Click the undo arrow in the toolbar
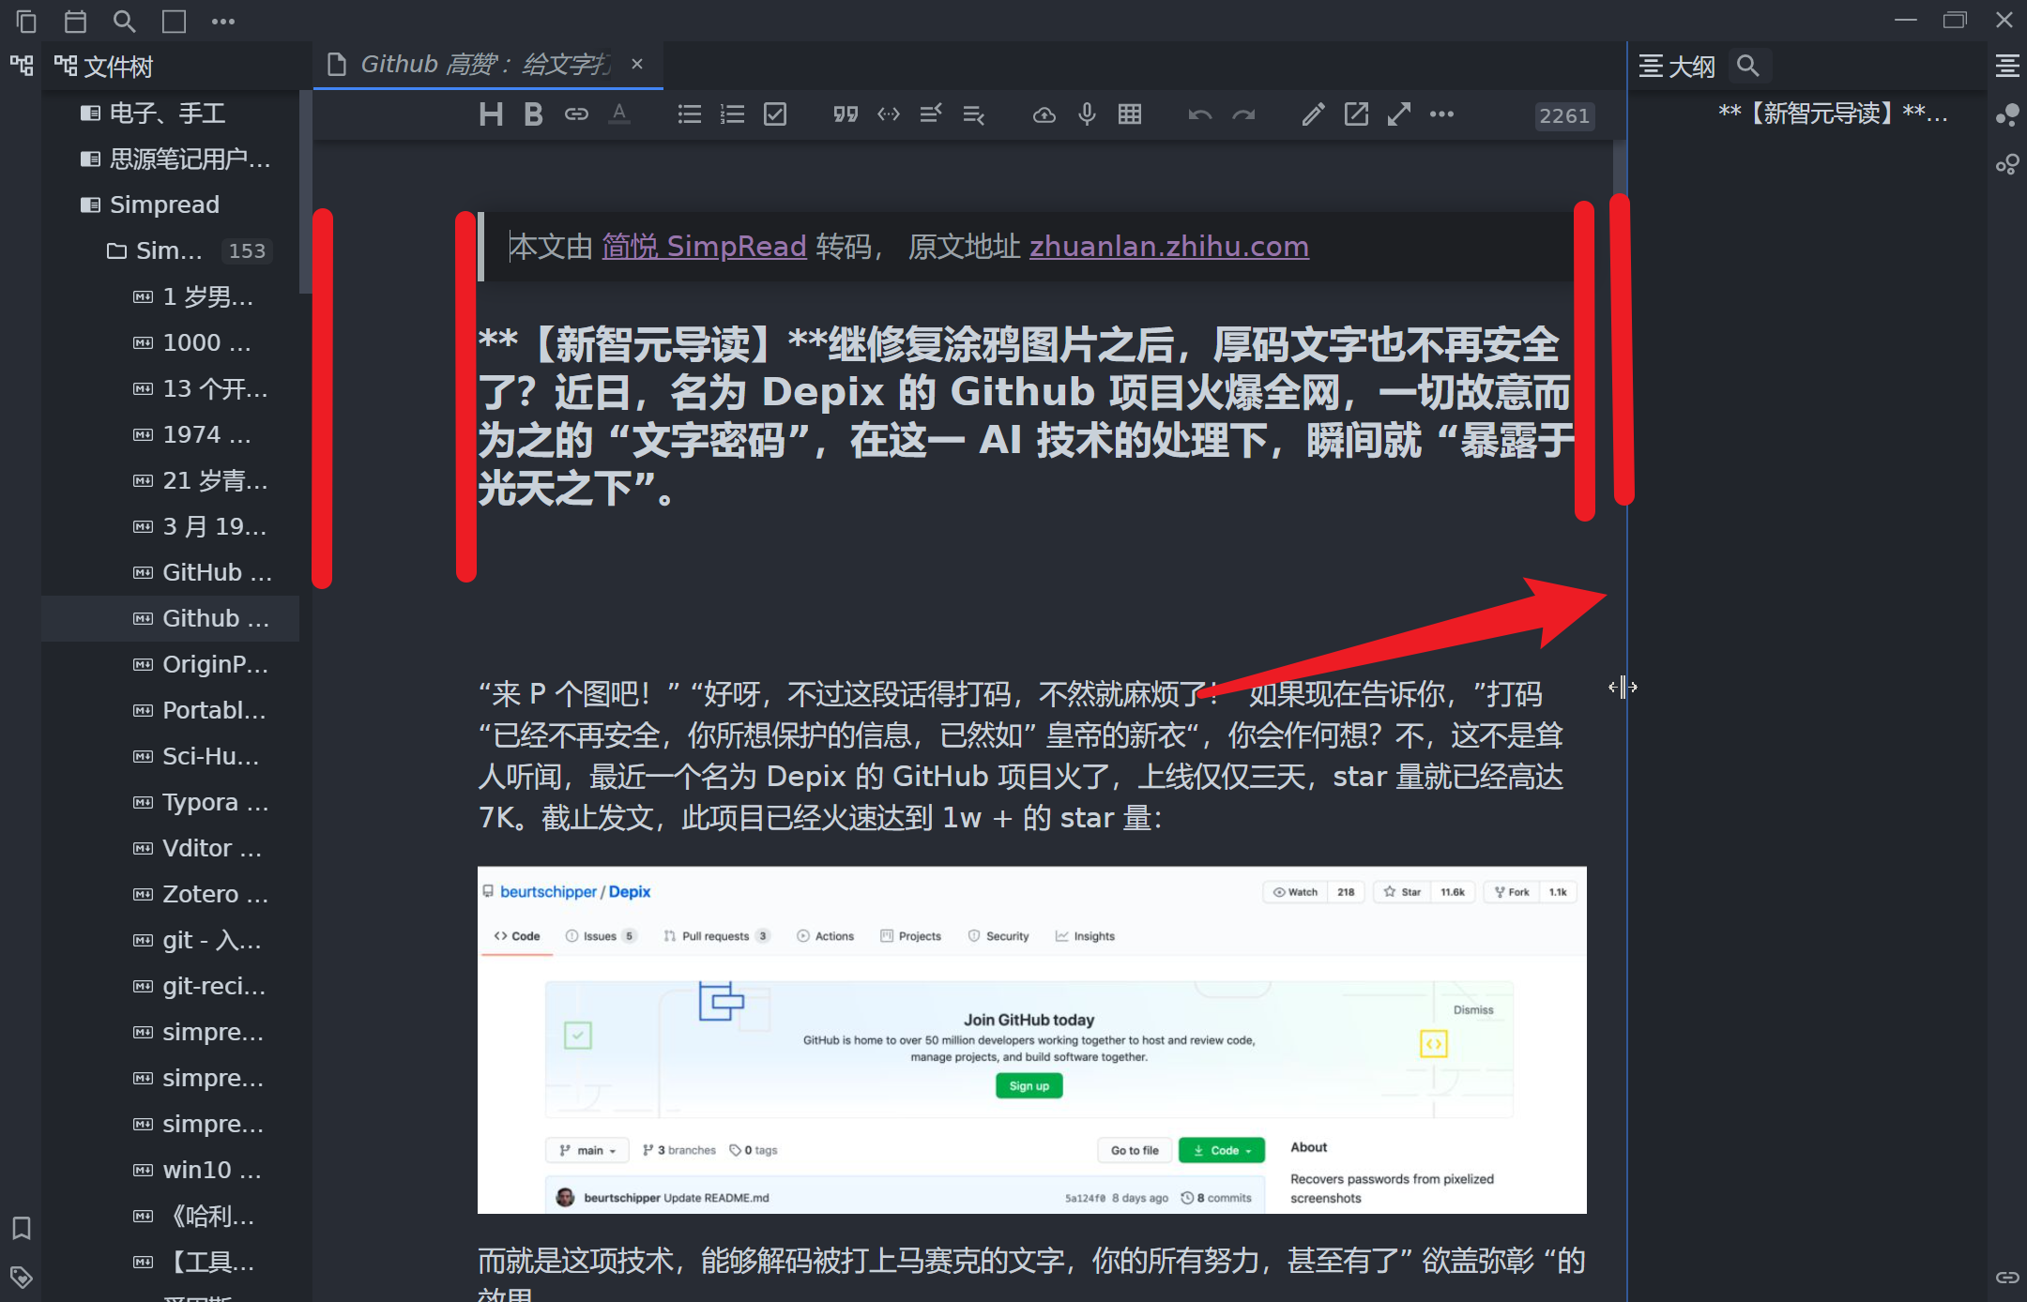 tap(1199, 114)
